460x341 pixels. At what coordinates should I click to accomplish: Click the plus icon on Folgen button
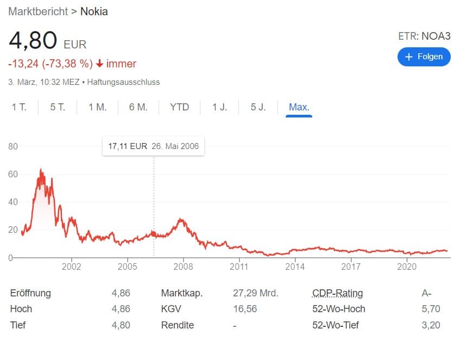tap(408, 57)
